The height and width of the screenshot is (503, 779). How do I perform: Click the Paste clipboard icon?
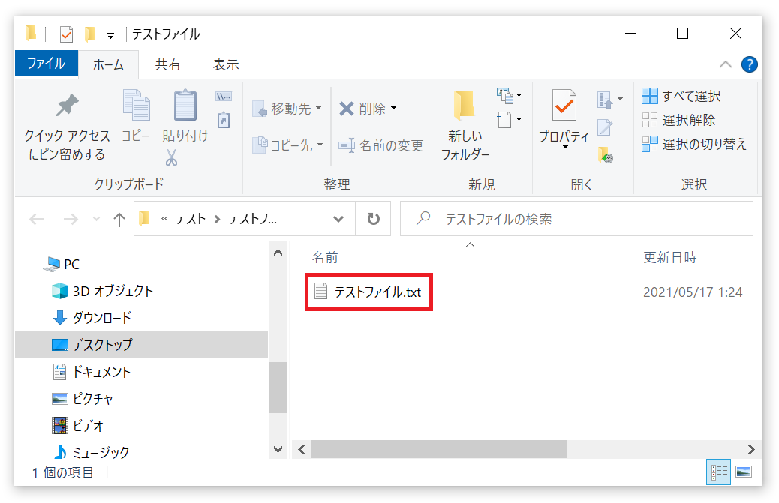coord(185,106)
